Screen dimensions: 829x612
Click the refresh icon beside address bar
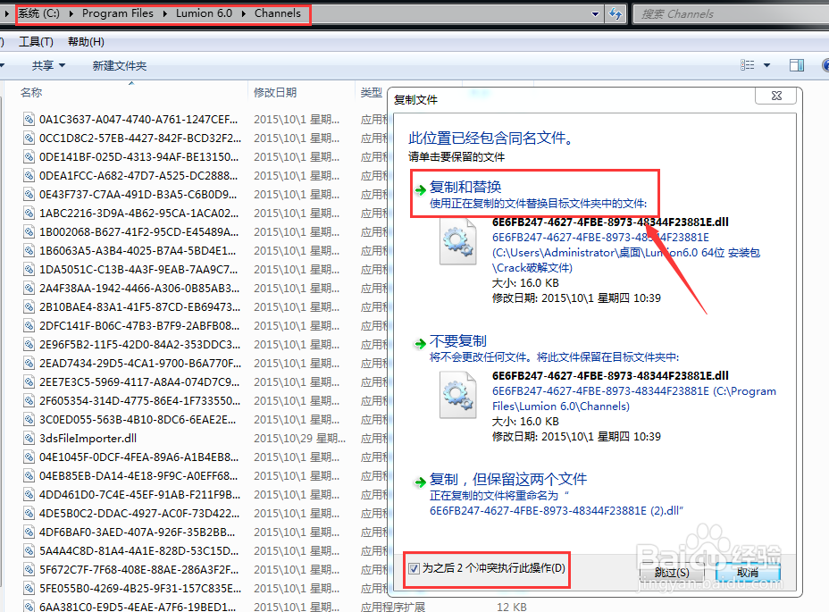pos(615,13)
